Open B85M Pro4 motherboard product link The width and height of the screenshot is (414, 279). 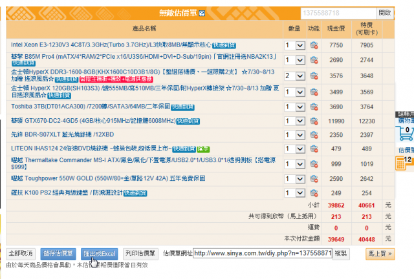tap(144, 57)
